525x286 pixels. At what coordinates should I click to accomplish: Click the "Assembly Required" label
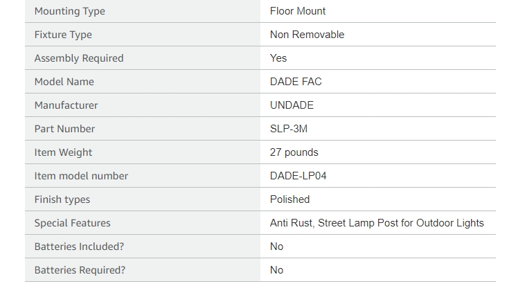coord(79,58)
